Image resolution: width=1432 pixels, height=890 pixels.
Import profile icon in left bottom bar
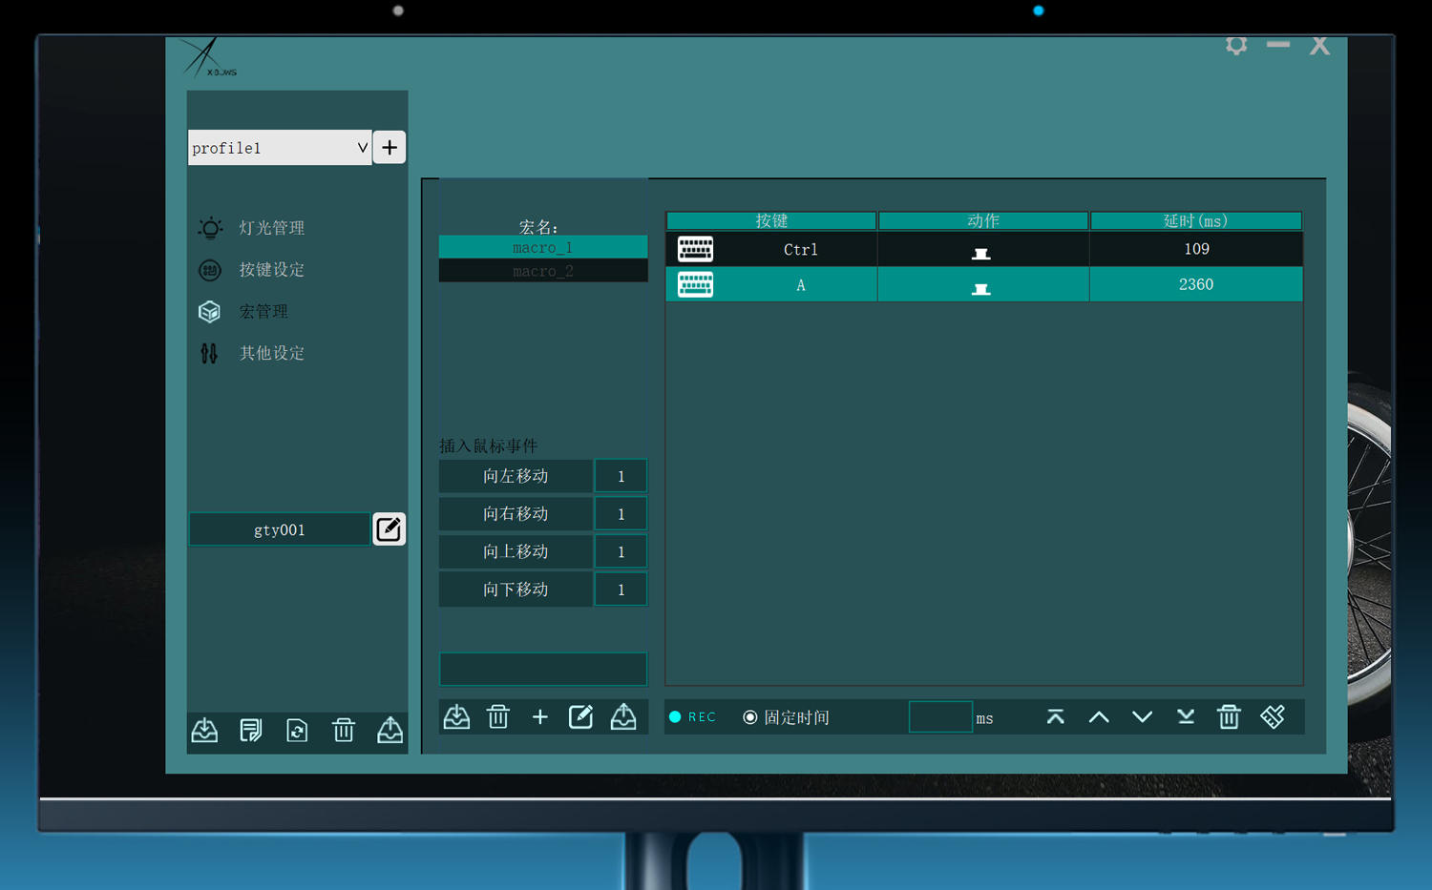(204, 731)
